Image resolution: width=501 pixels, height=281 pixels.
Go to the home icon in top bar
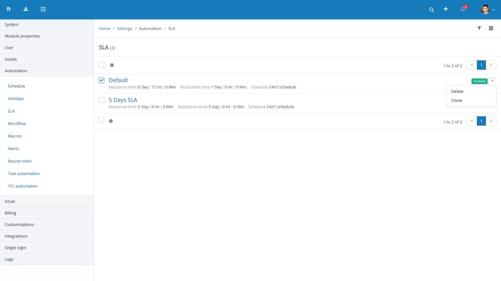click(8, 9)
